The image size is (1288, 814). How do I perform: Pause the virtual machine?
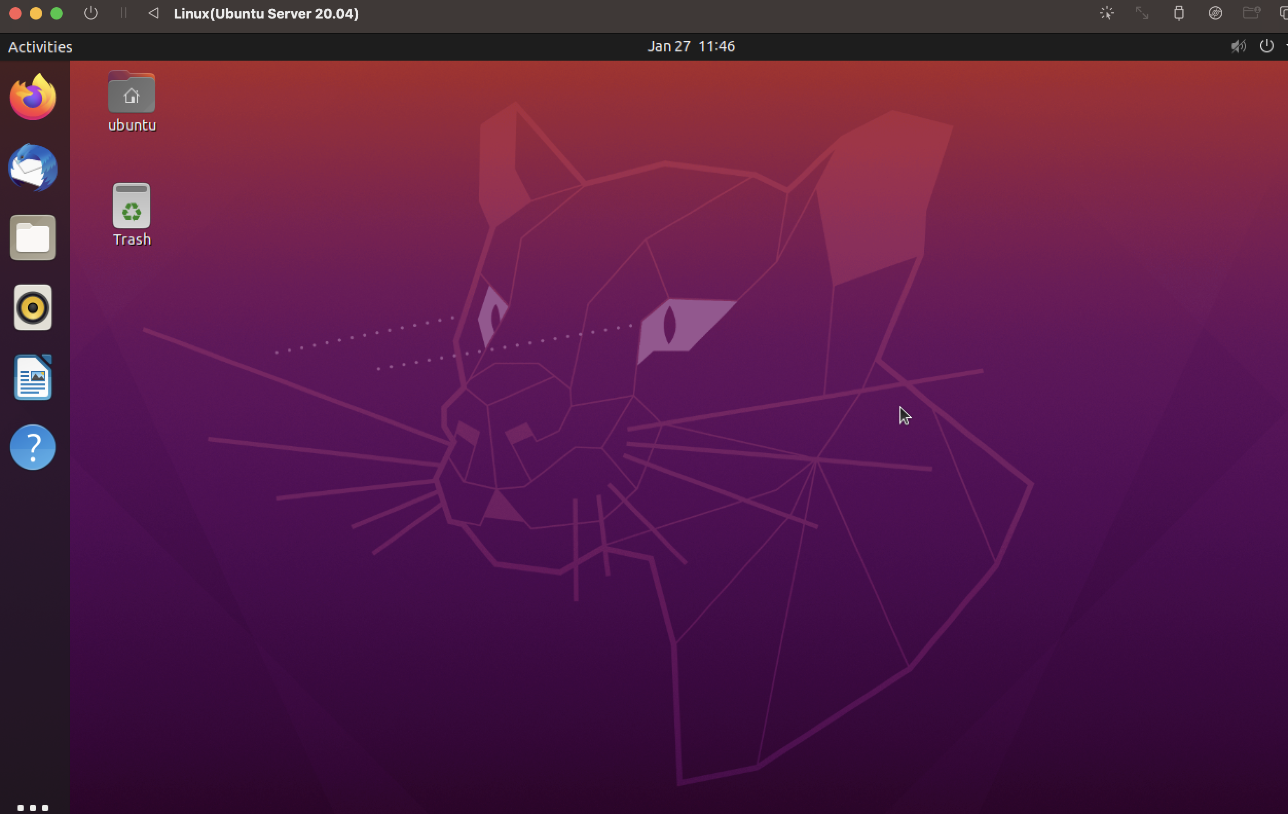coord(123,13)
